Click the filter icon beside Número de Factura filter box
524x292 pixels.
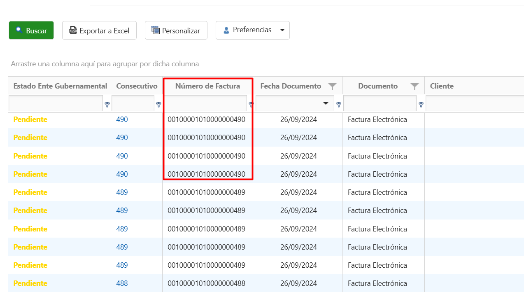point(250,104)
